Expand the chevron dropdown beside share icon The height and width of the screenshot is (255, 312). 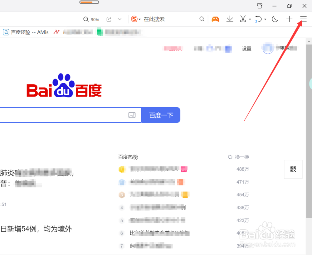point(119,19)
